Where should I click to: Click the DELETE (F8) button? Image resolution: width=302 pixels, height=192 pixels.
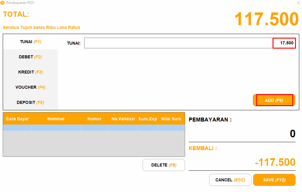pyautogui.click(x=164, y=165)
